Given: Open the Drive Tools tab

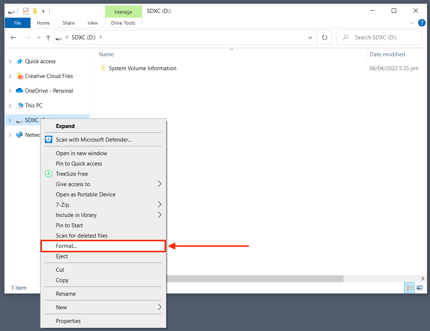Looking at the screenshot, I should click(x=123, y=23).
